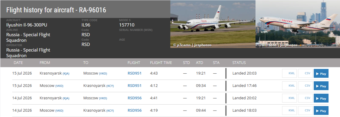Open RSD951 flight link in first row
This screenshot has width=340, height=117.
point(135,73)
